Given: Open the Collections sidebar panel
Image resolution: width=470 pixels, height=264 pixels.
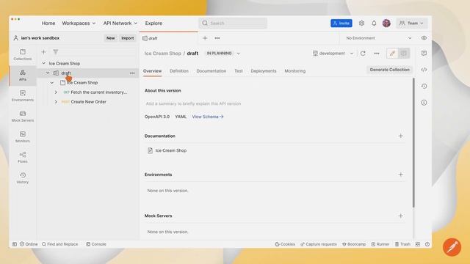Looking at the screenshot, I should (x=23, y=55).
